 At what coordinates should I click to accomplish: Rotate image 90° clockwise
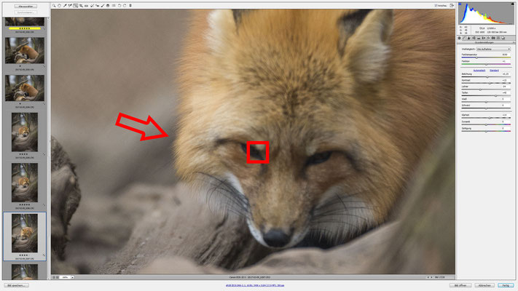125,6
